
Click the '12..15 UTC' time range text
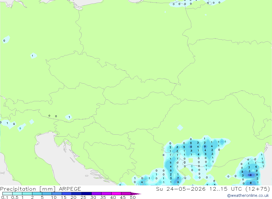pos(226,189)
